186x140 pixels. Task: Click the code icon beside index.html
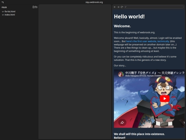point(3,15)
